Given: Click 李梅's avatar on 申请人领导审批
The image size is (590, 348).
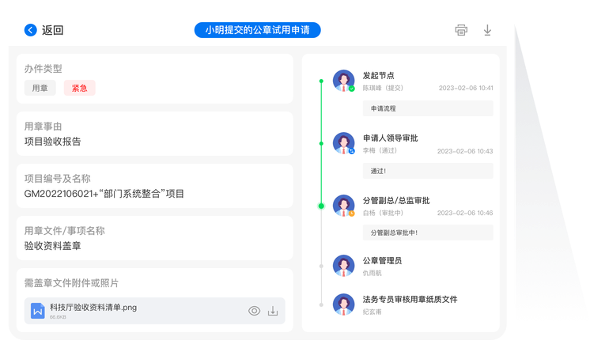Looking at the screenshot, I should 343,142.
